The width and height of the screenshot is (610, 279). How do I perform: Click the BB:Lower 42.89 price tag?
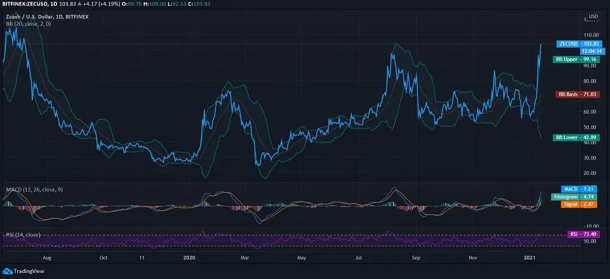click(x=572, y=137)
